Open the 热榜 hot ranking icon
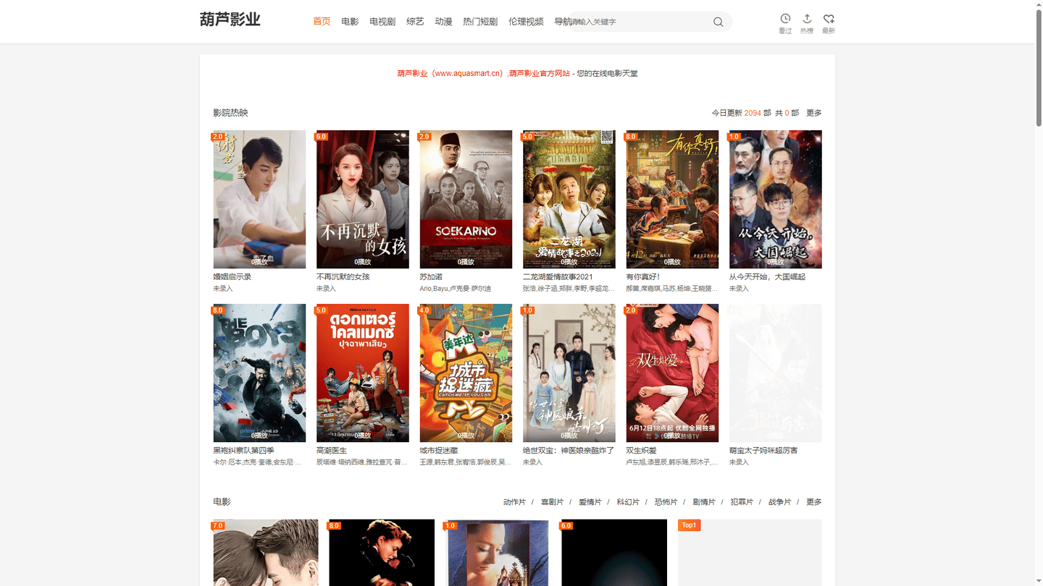The height and width of the screenshot is (586, 1043). tap(807, 23)
